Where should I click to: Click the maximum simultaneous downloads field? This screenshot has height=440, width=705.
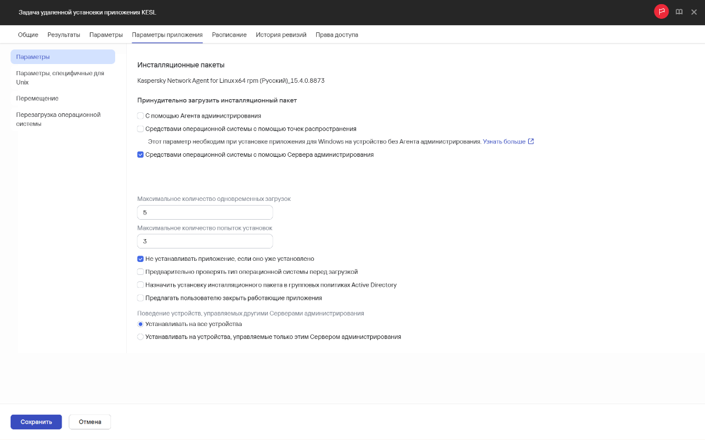204,213
